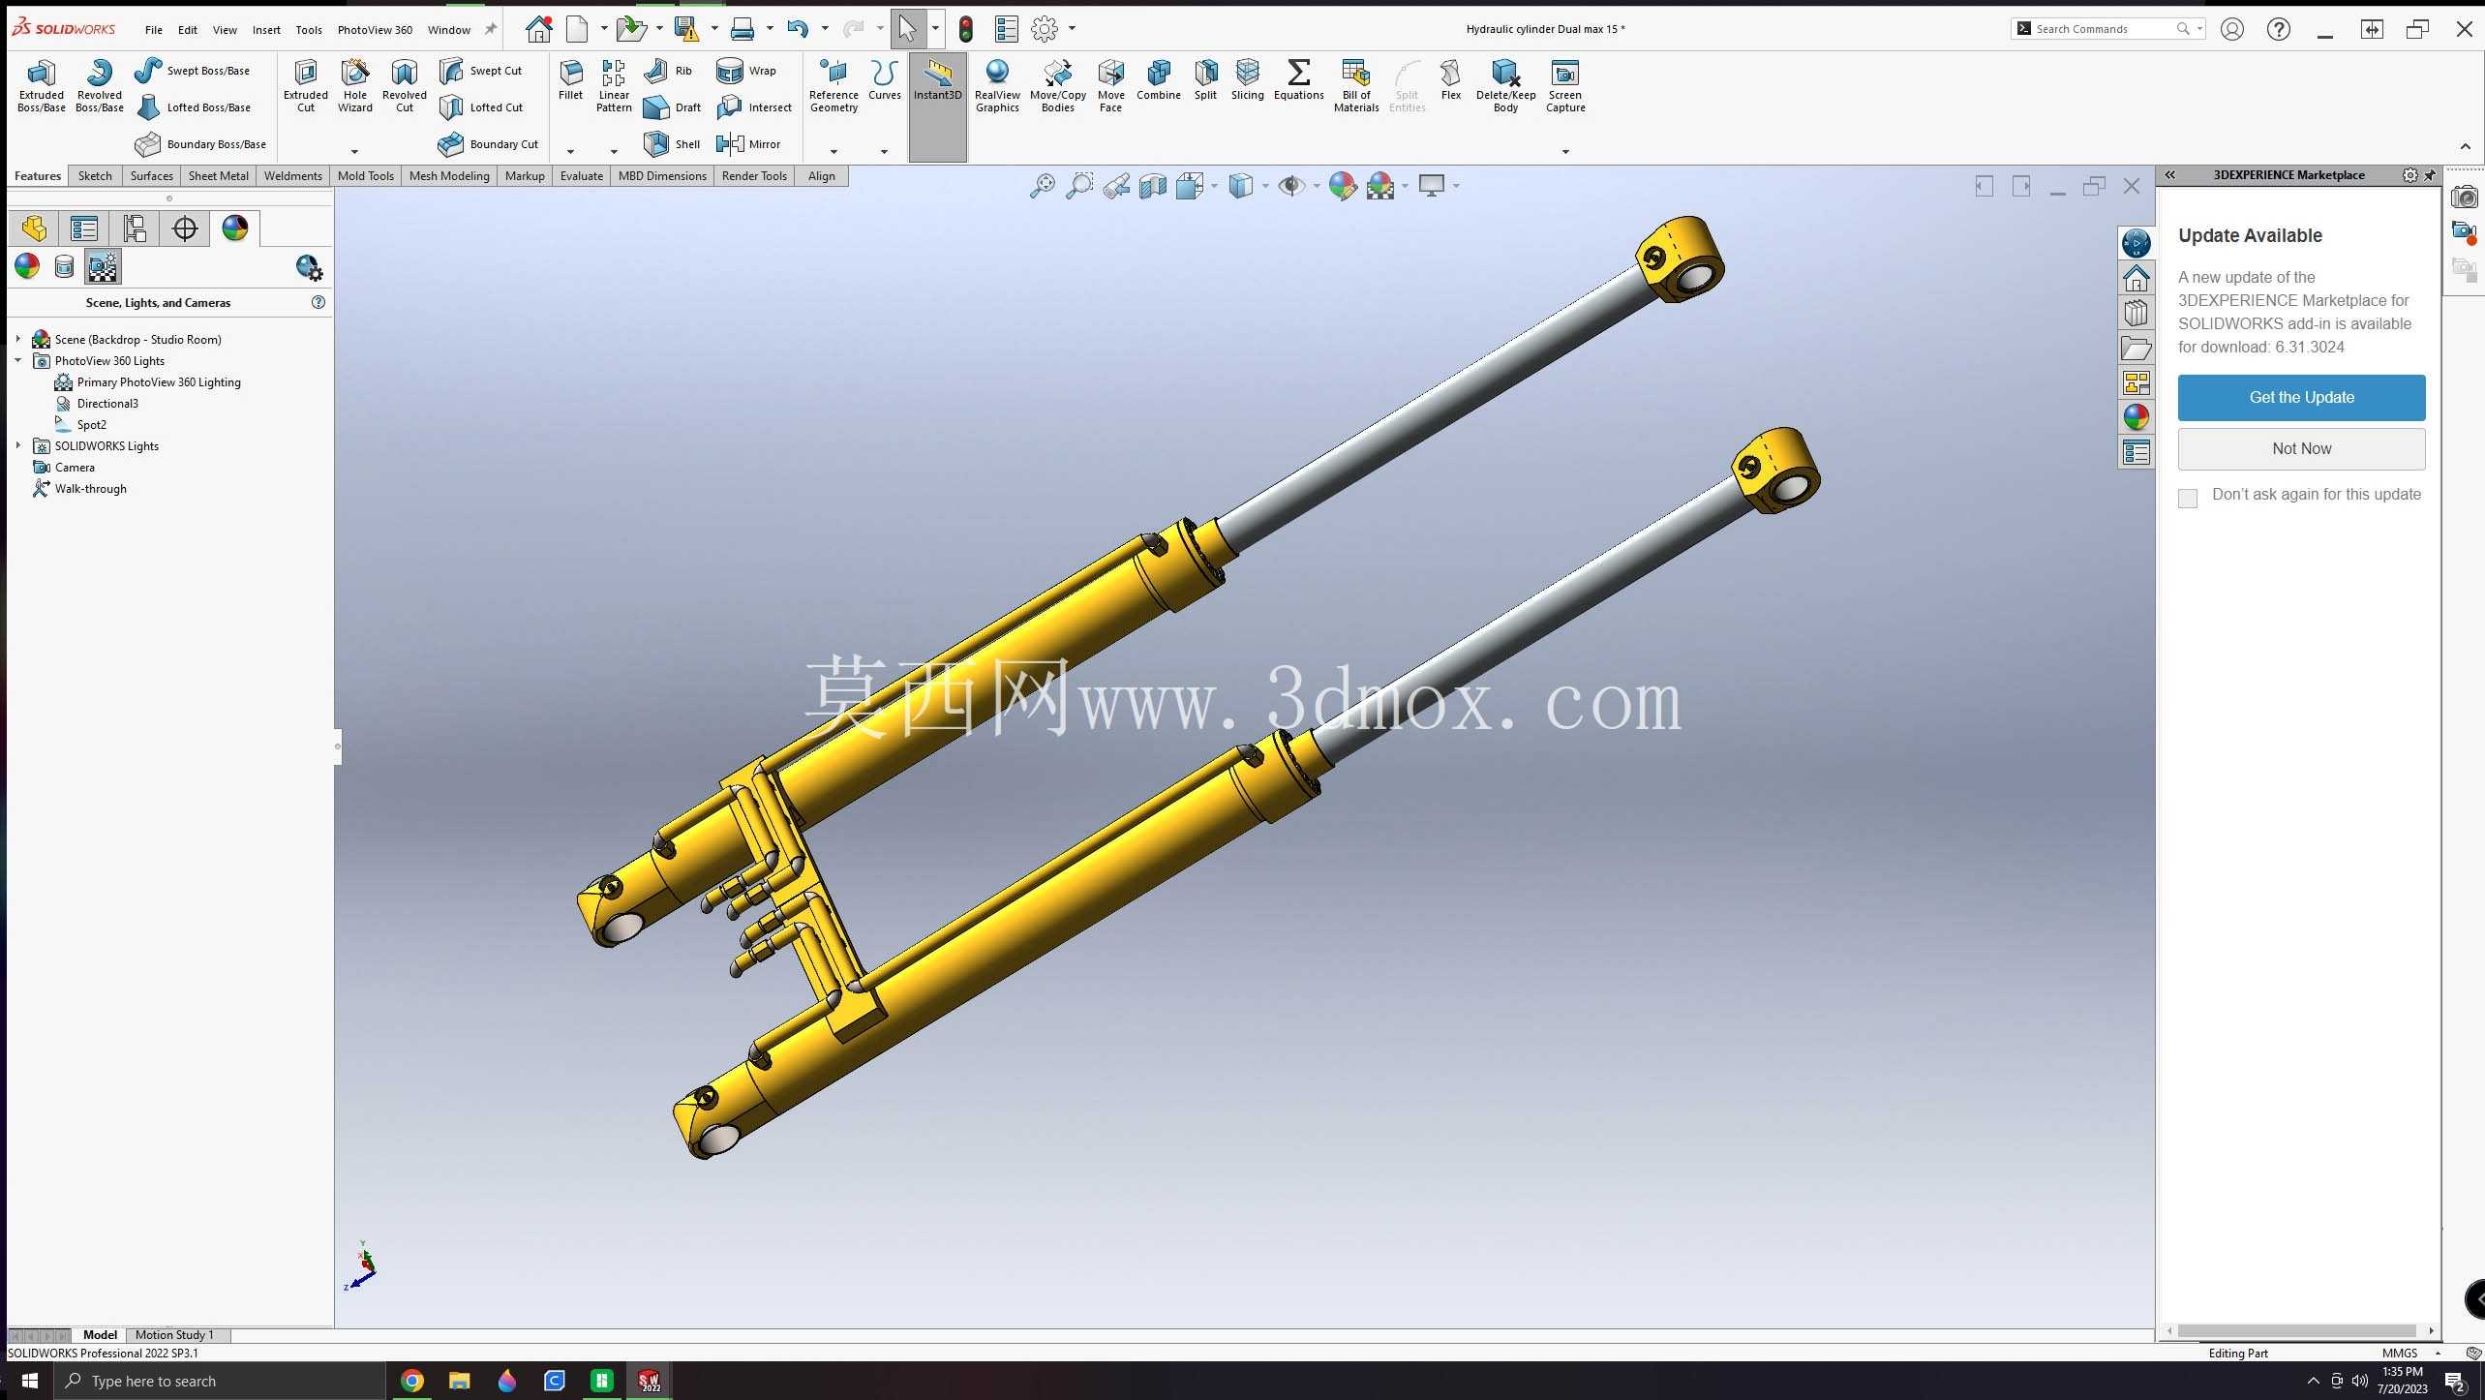Open the Reference Geometry dropdown arrow

(833, 152)
